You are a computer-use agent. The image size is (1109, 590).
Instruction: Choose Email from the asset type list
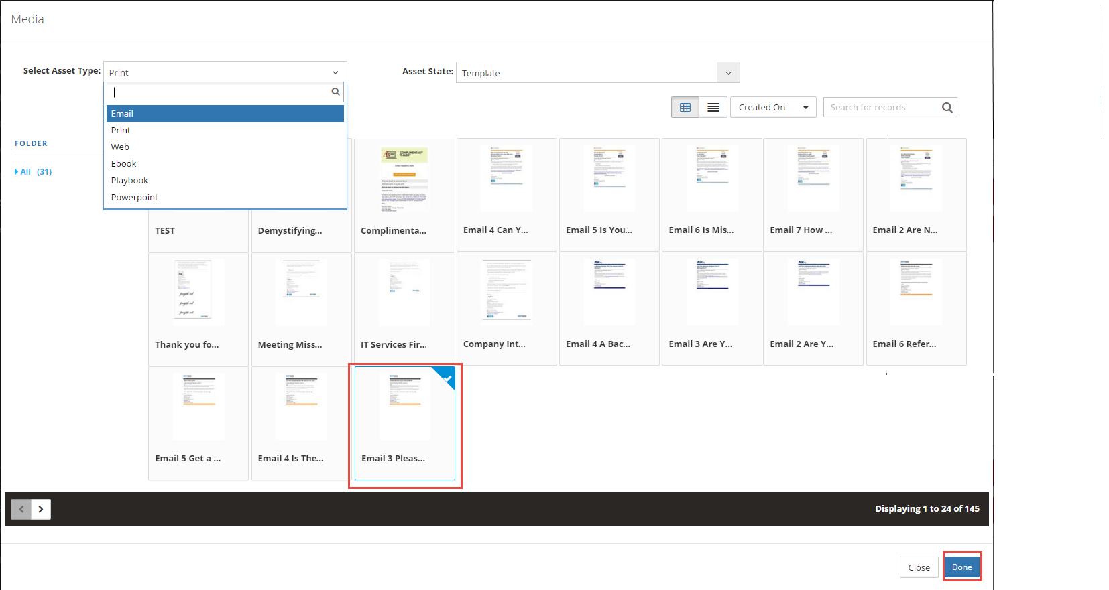coord(123,114)
